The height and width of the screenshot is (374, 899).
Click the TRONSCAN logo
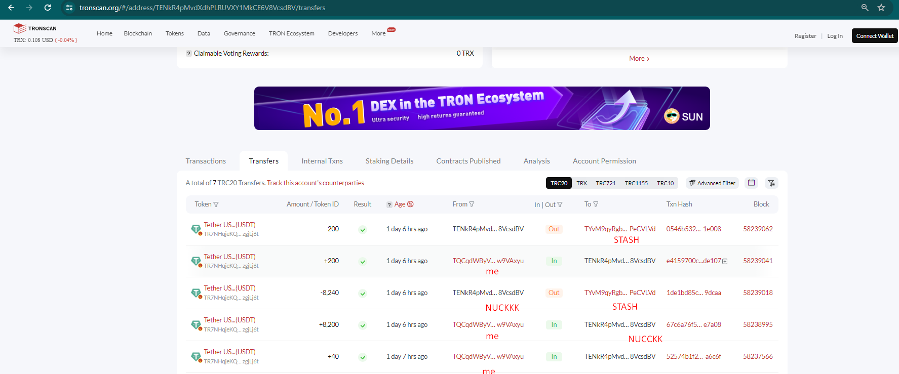(35, 28)
